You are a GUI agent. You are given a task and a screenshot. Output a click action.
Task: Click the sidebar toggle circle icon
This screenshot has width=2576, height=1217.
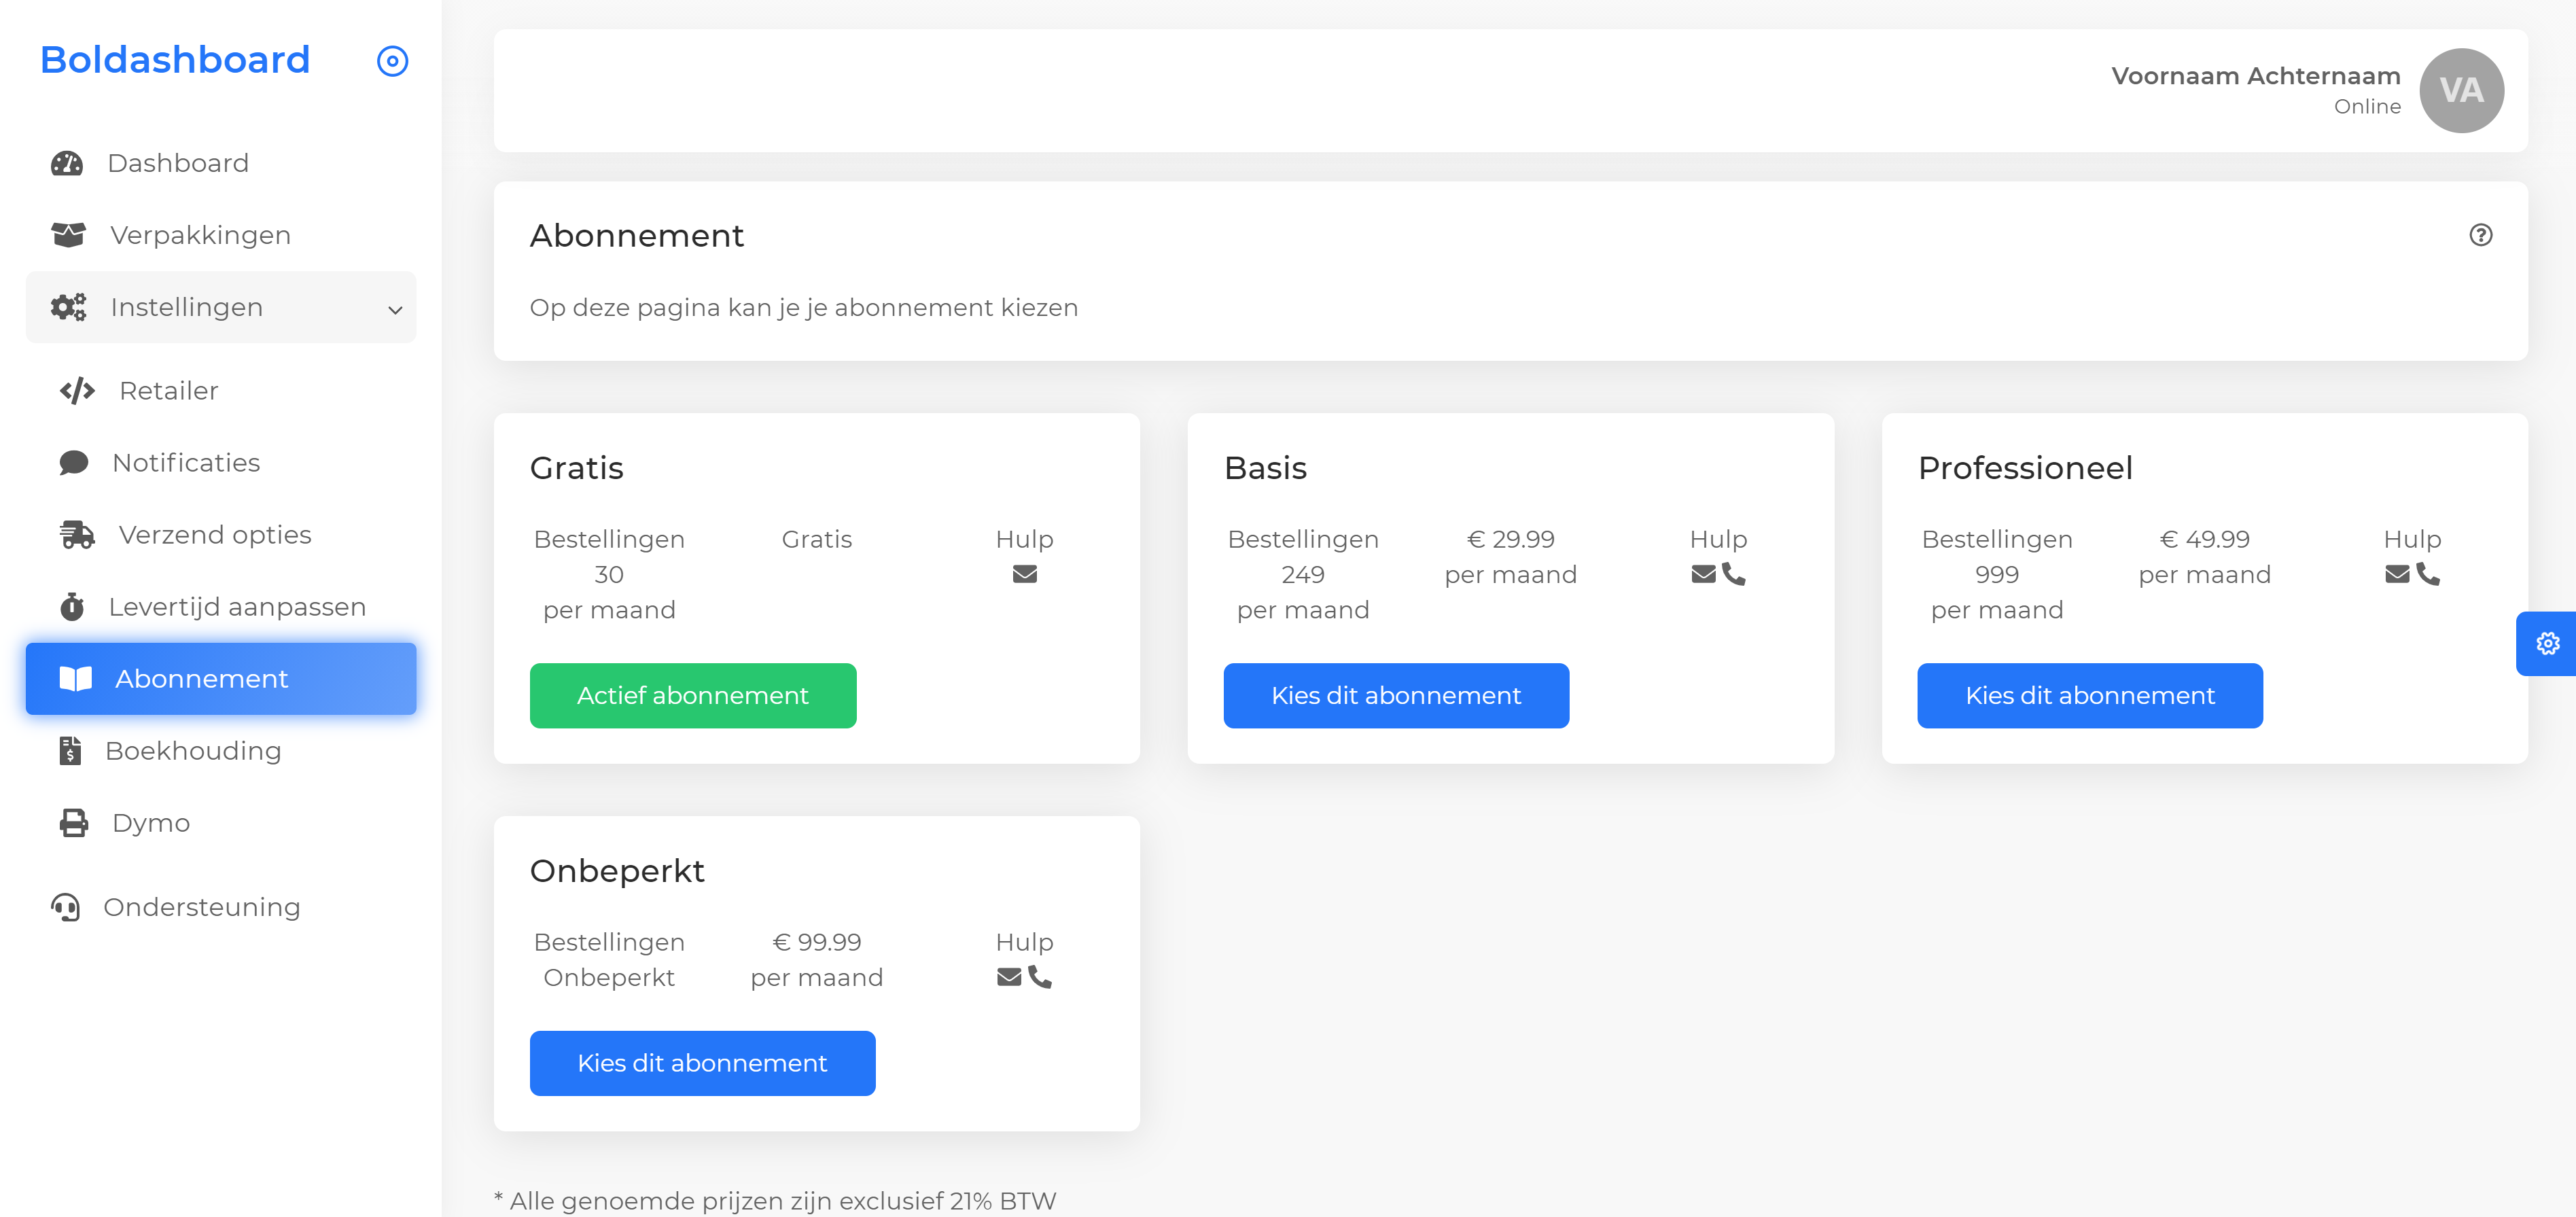point(392,61)
